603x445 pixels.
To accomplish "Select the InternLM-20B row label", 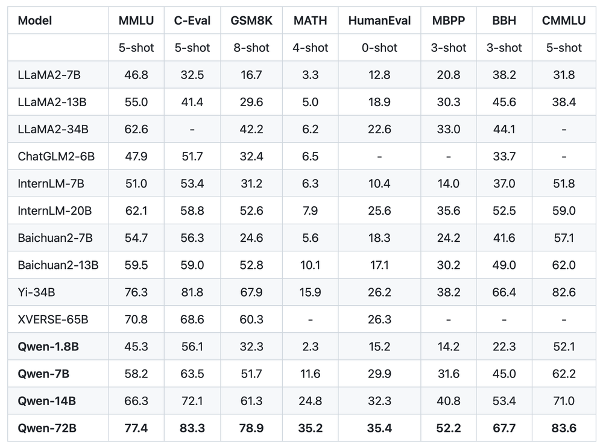I will click(x=55, y=211).
